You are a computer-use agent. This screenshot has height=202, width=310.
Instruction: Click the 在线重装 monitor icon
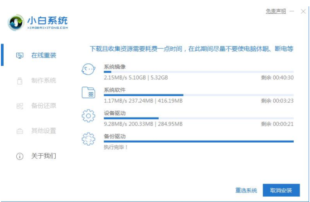(19, 55)
